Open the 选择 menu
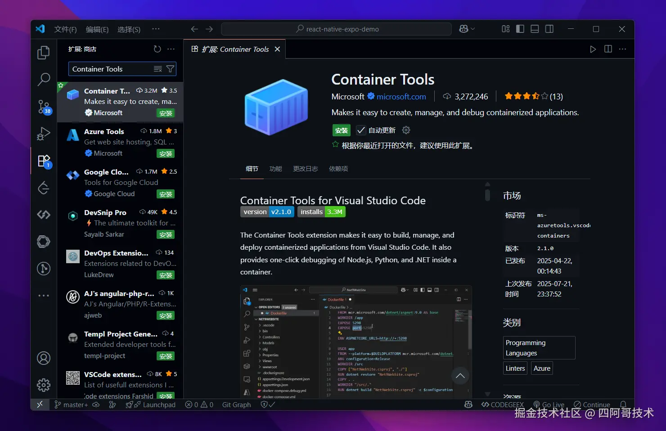The width and height of the screenshot is (666, 431). click(129, 29)
